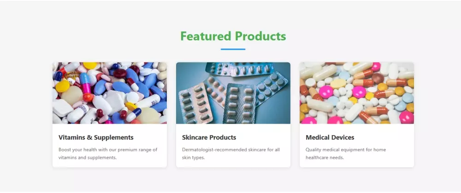461x193 pixels.
Task: Click the 'skin types.' text line
Action: (193, 158)
